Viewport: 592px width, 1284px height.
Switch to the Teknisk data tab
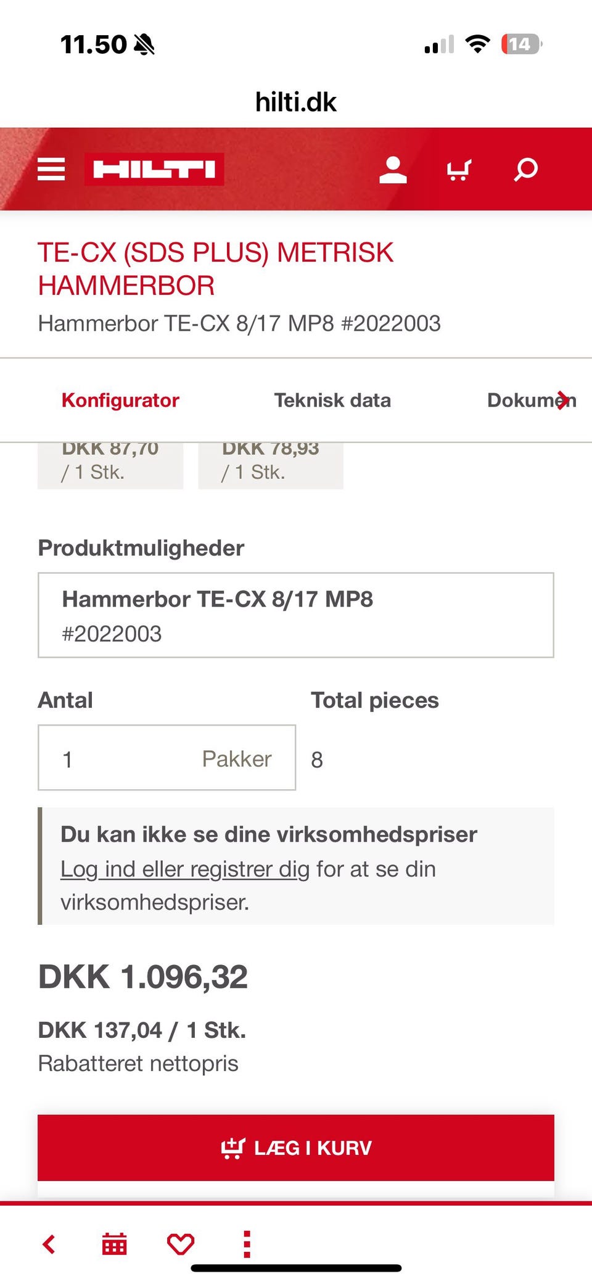click(332, 400)
